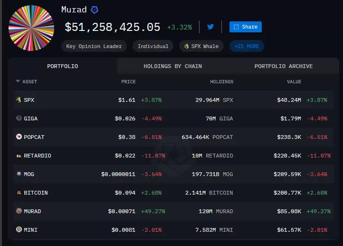The width and height of the screenshot is (343, 246).
Task: Sort by the VALUE column header
Action: click(x=294, y=82)
